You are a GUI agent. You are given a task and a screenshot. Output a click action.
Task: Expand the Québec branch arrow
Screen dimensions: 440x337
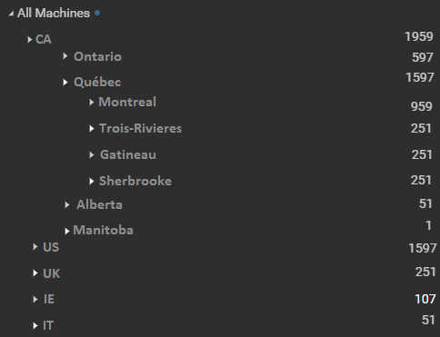[x=65, y=83]
